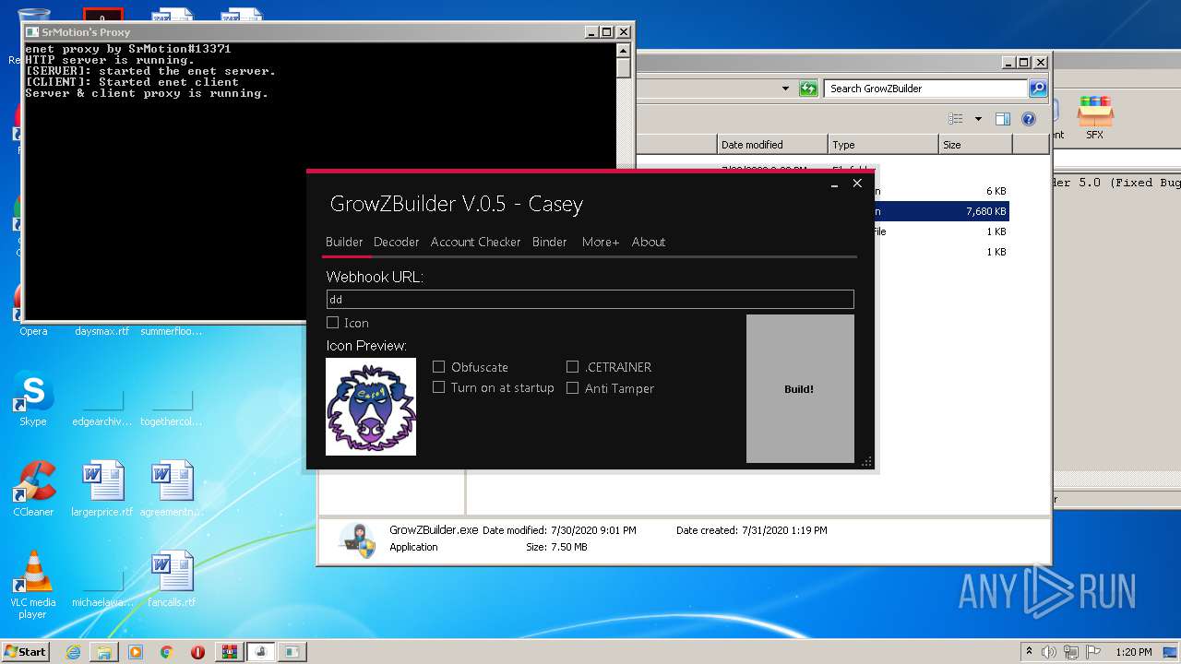Image resolution: width=1181 pixels, height=664 pixels.
Task: Click the Explorer search magnifier icon
Action: click(1038, 89)
